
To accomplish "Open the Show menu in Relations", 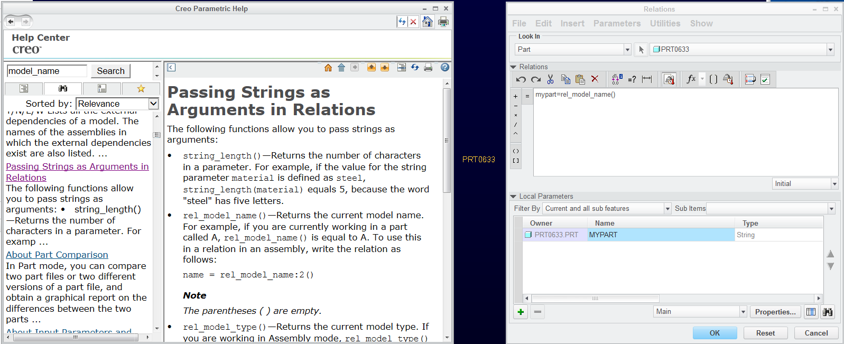I will [701, 23].
